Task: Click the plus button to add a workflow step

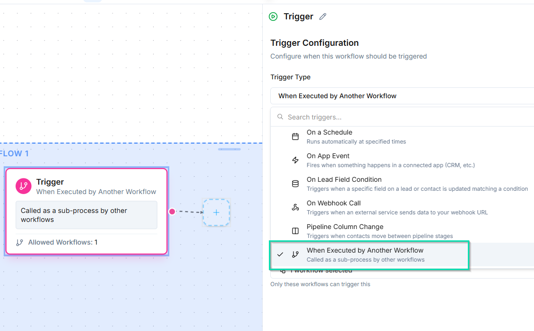Action: click(216, 212)
